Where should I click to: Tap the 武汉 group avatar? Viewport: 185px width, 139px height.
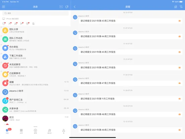(5, 119)
